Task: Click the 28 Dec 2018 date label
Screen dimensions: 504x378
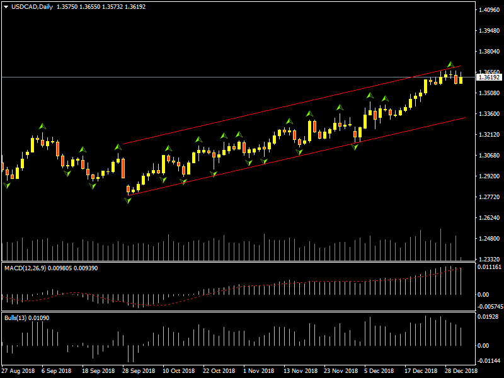Action: coord(460,371)
